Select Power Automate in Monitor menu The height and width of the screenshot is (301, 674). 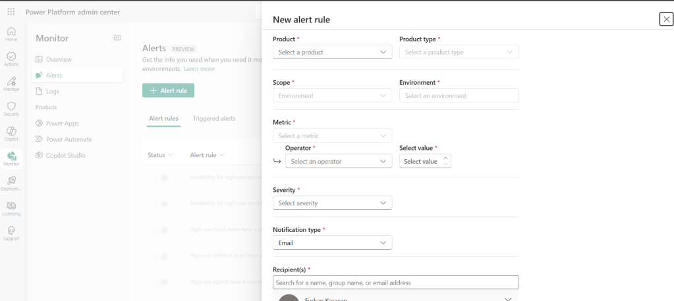tap(69, 139)
